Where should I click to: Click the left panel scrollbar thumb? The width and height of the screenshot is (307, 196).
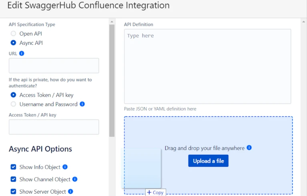[x=112, y=80]
